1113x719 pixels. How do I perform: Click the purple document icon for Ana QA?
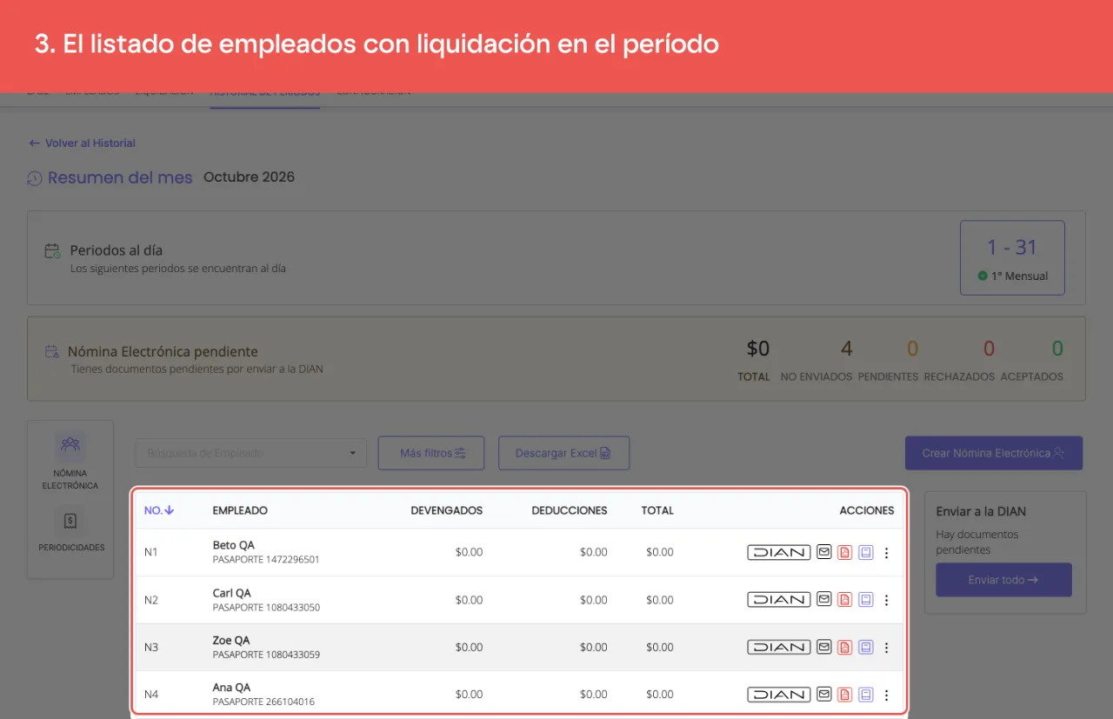[x=866, y=694]
